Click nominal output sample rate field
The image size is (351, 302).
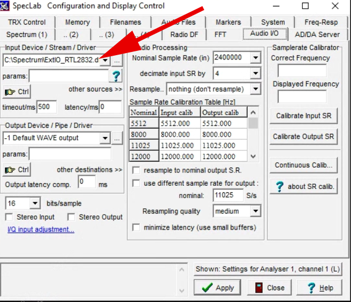click(x=228, y=195)
